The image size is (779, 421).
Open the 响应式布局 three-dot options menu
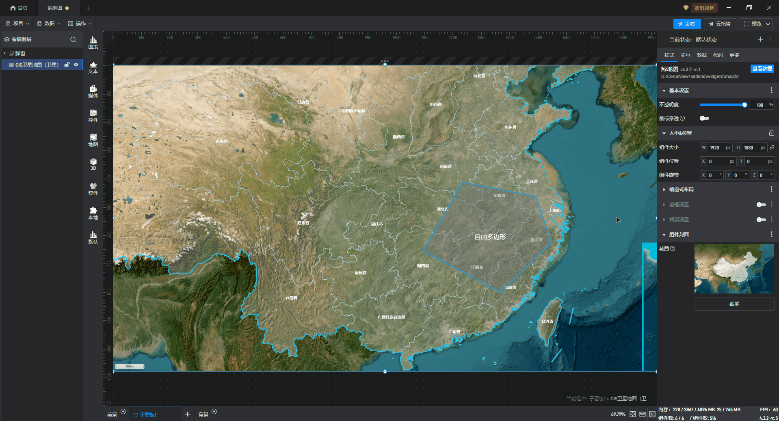click(x=772, y=190)
